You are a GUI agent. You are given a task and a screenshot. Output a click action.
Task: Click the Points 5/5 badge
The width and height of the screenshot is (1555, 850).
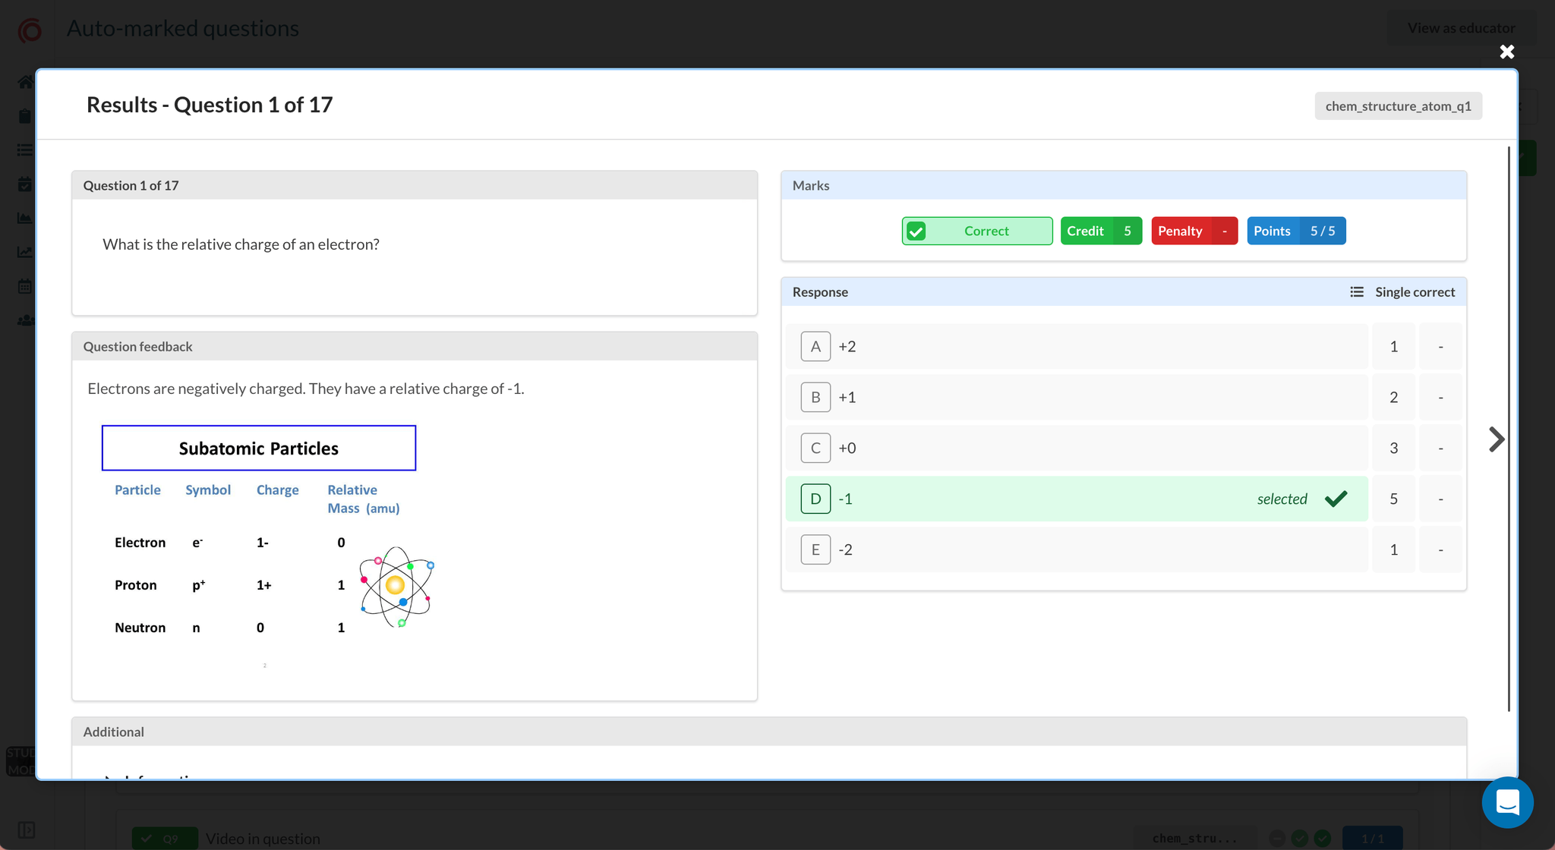point(1295,231)
